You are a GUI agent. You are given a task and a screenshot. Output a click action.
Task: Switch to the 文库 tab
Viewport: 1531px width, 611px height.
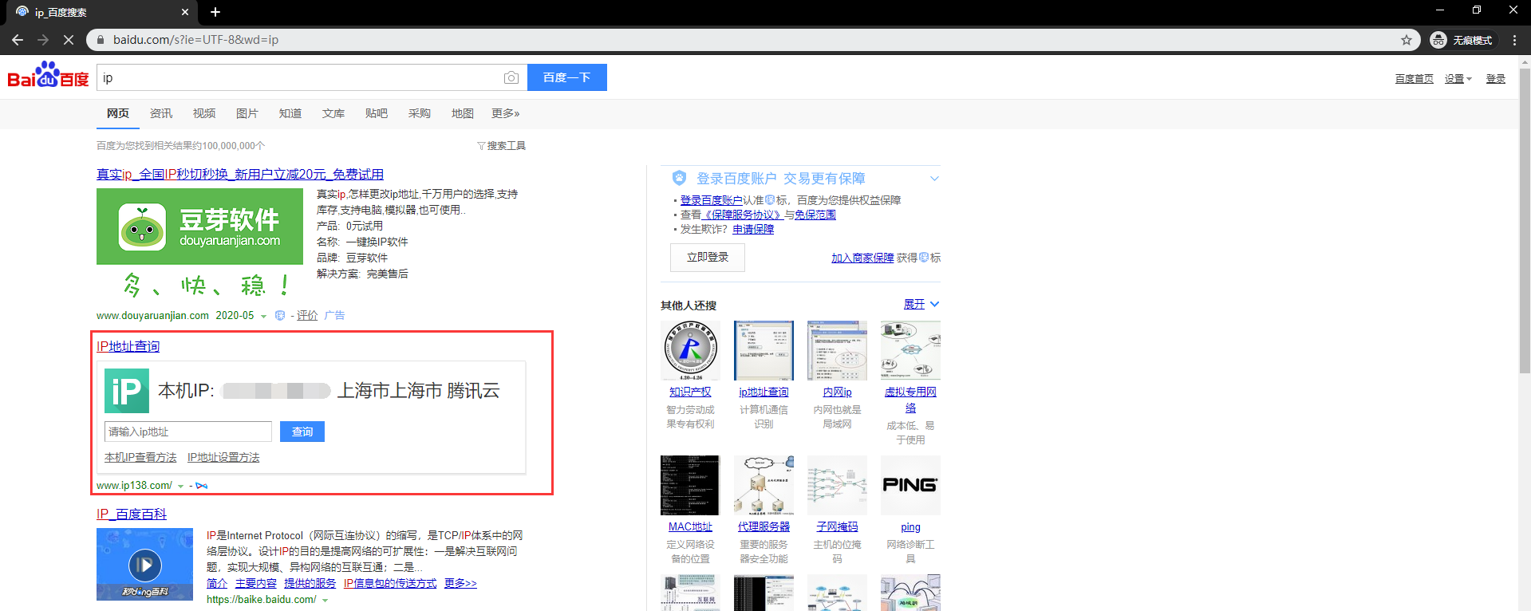point(333,113)
